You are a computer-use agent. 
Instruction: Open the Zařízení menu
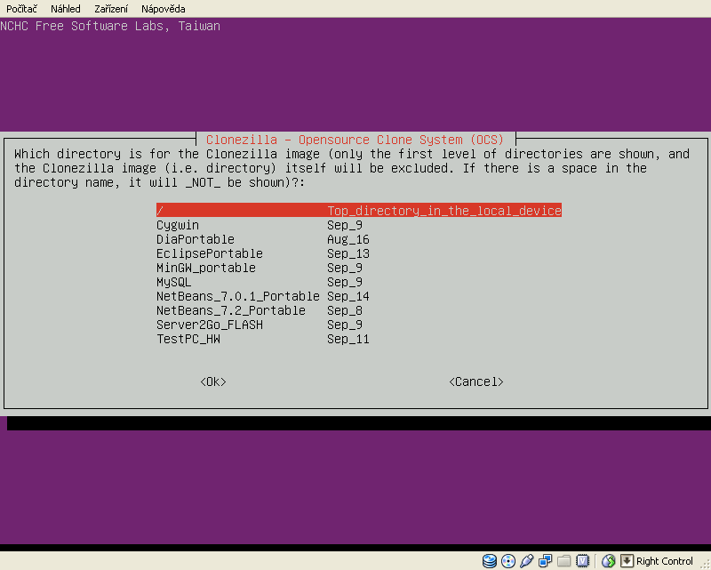point(111,8)
